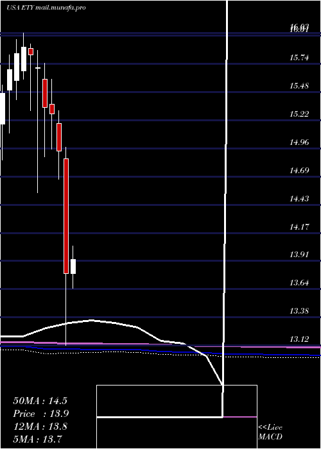Screen dimensions: 321x449
Task: Click the 14.43 price axis label
Action: click(x=299, y=198)
